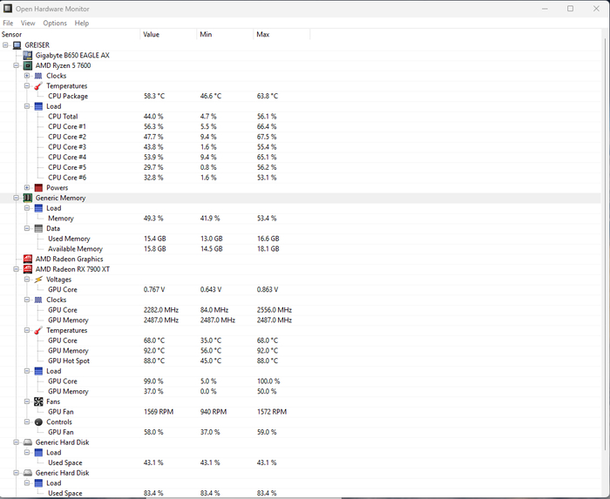Click the 2556.0 MHz max clock value
This screenshot has height=499, width=610.
pyautogui.click(x=274, y=310)
